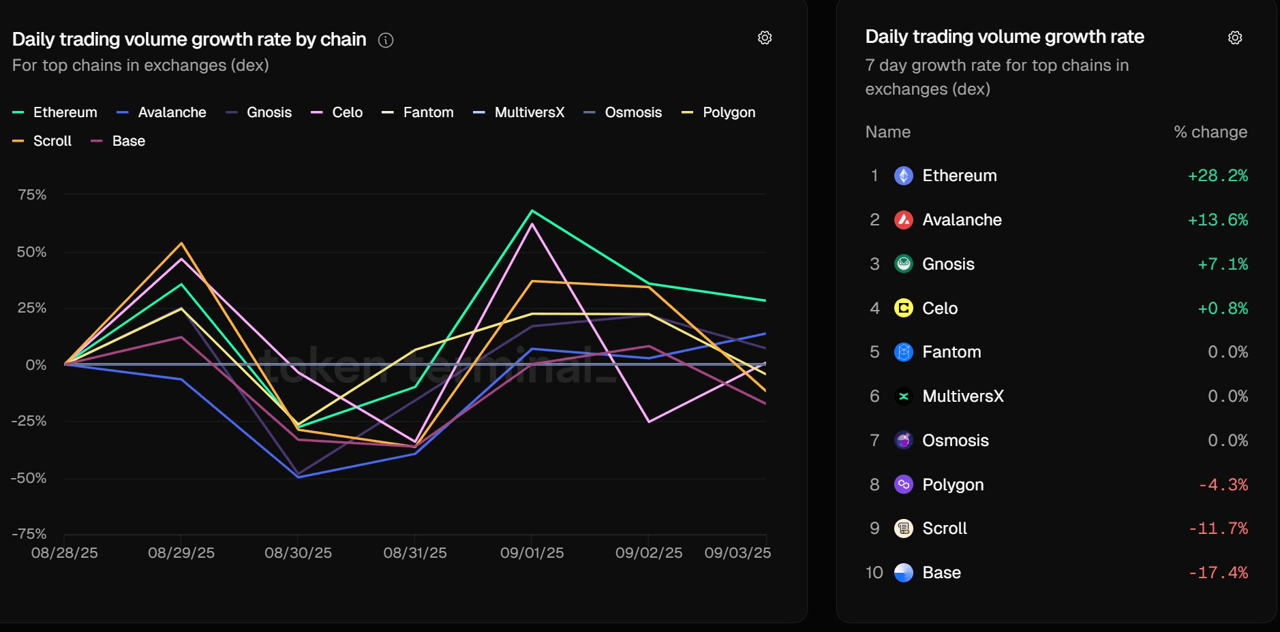Open Base row name in table
The width and height of the screenshot is (1280, 632).
point(941,573)
